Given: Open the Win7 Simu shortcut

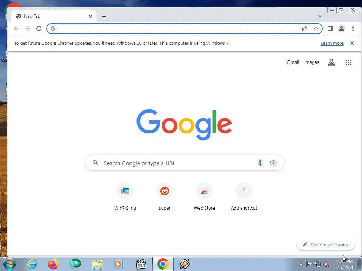Looking at the screenshot, I should point(125,196).
